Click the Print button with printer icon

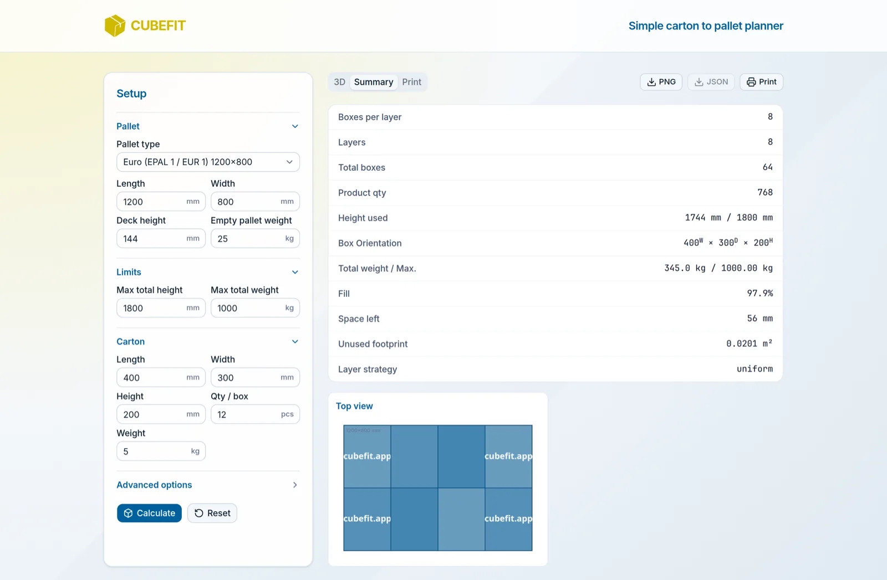(x=761, y=82)
